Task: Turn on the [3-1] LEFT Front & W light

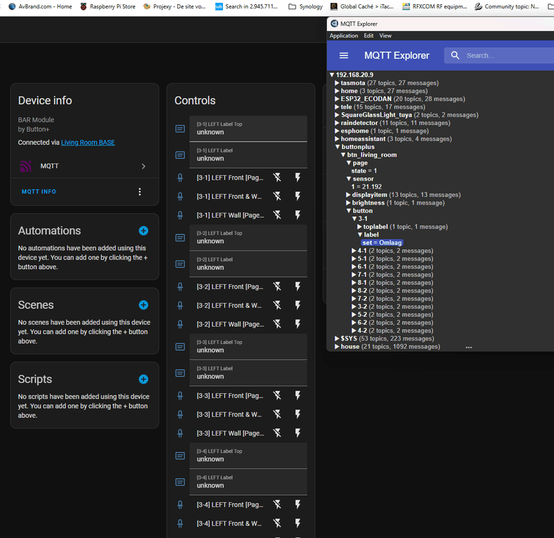Action: pos(298,196)
